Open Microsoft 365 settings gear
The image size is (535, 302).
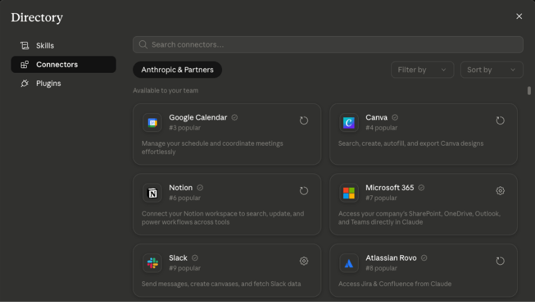[x=500, y=191]
